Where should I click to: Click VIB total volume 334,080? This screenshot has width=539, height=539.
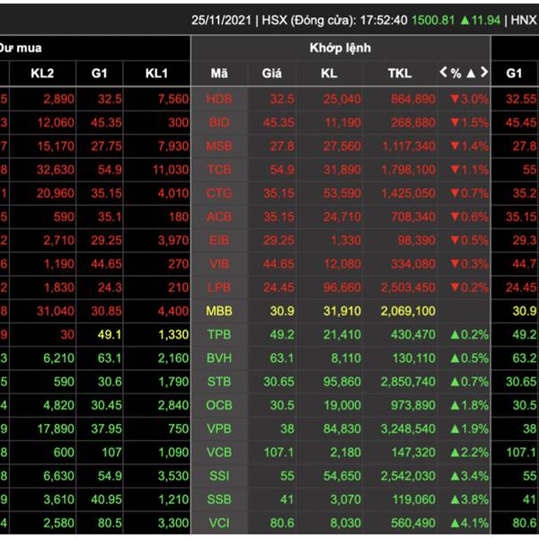[413, 263]
